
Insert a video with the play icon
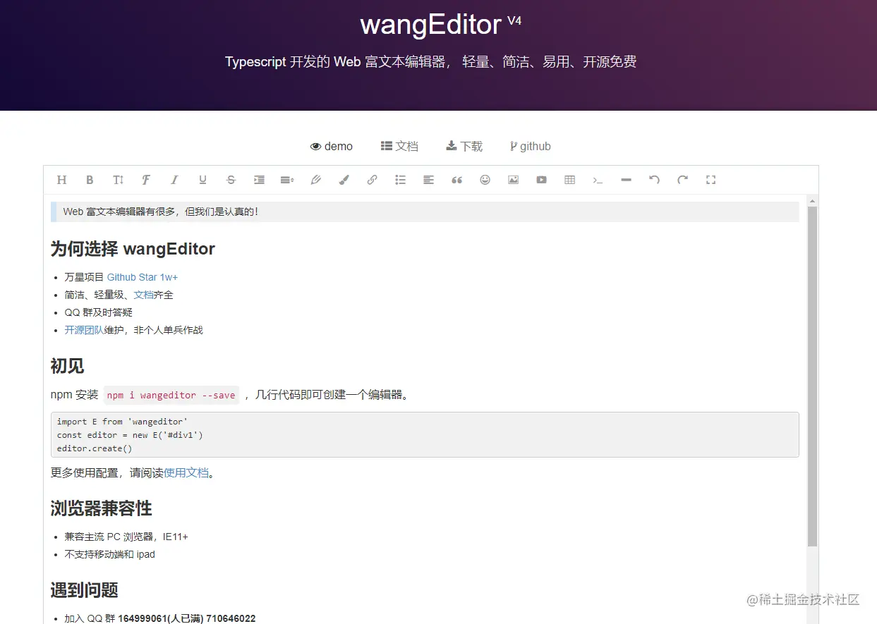541,180
